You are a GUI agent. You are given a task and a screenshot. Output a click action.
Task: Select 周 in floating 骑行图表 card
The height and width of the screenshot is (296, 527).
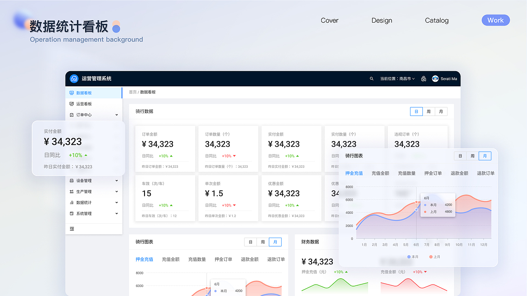click(473, 156)
